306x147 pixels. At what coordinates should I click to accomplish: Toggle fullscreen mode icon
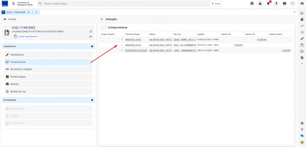(293, 3)
